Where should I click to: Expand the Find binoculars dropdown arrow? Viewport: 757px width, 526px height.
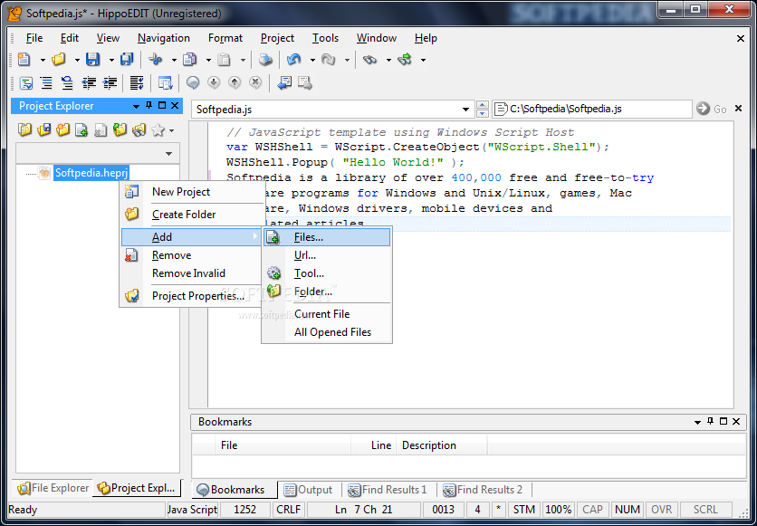[x=388, y=60]
